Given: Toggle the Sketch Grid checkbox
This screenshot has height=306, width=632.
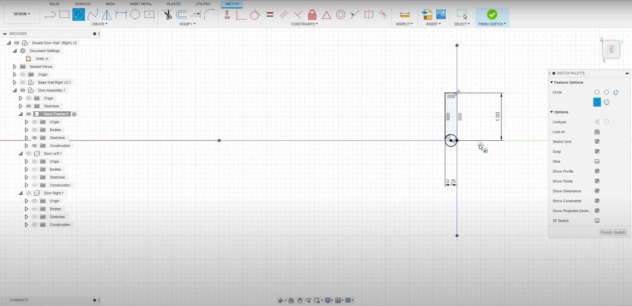Looking at the screenshot, I should pyautogui.click(x=597, y=142).
